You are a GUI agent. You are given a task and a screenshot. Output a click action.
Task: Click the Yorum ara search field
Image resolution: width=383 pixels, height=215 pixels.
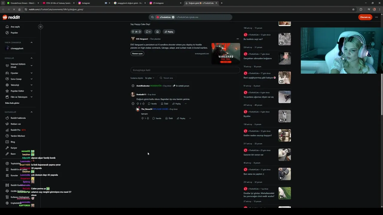[166, 78]
